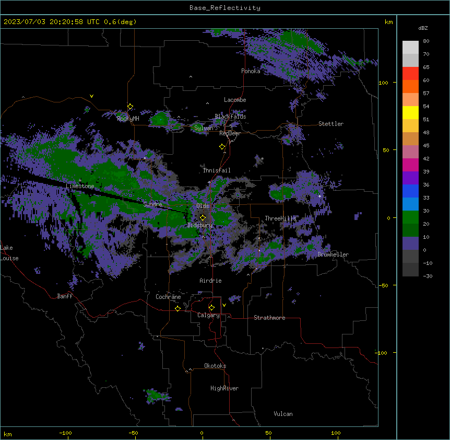The height and width of the screenshot is (440, 450).
Task: Click the Base_Reflectivity title text
Action: [225, 8]
